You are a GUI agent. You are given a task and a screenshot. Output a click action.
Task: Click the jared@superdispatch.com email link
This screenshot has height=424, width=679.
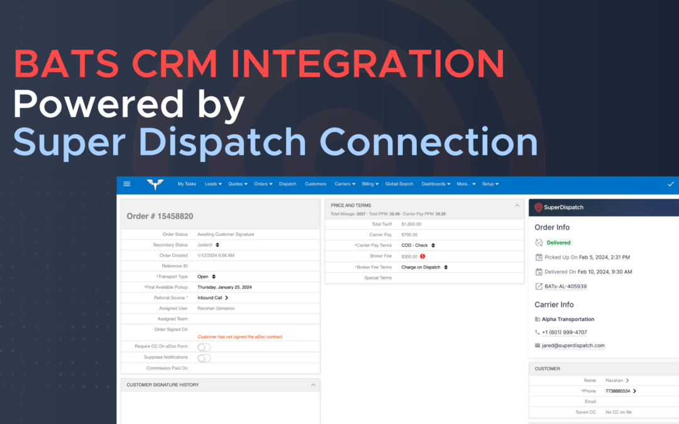click(x=573, y=345)
